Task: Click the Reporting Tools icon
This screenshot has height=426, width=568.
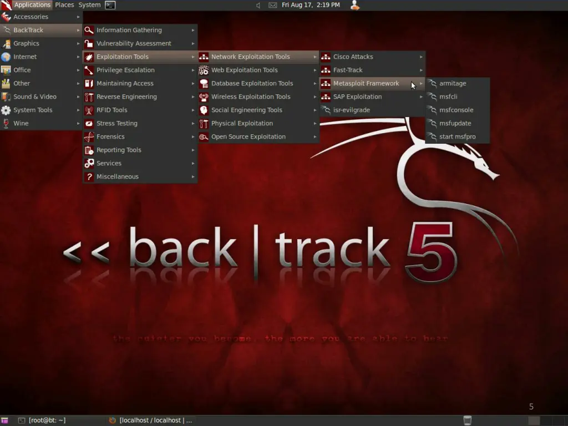Action: point(89,150)
